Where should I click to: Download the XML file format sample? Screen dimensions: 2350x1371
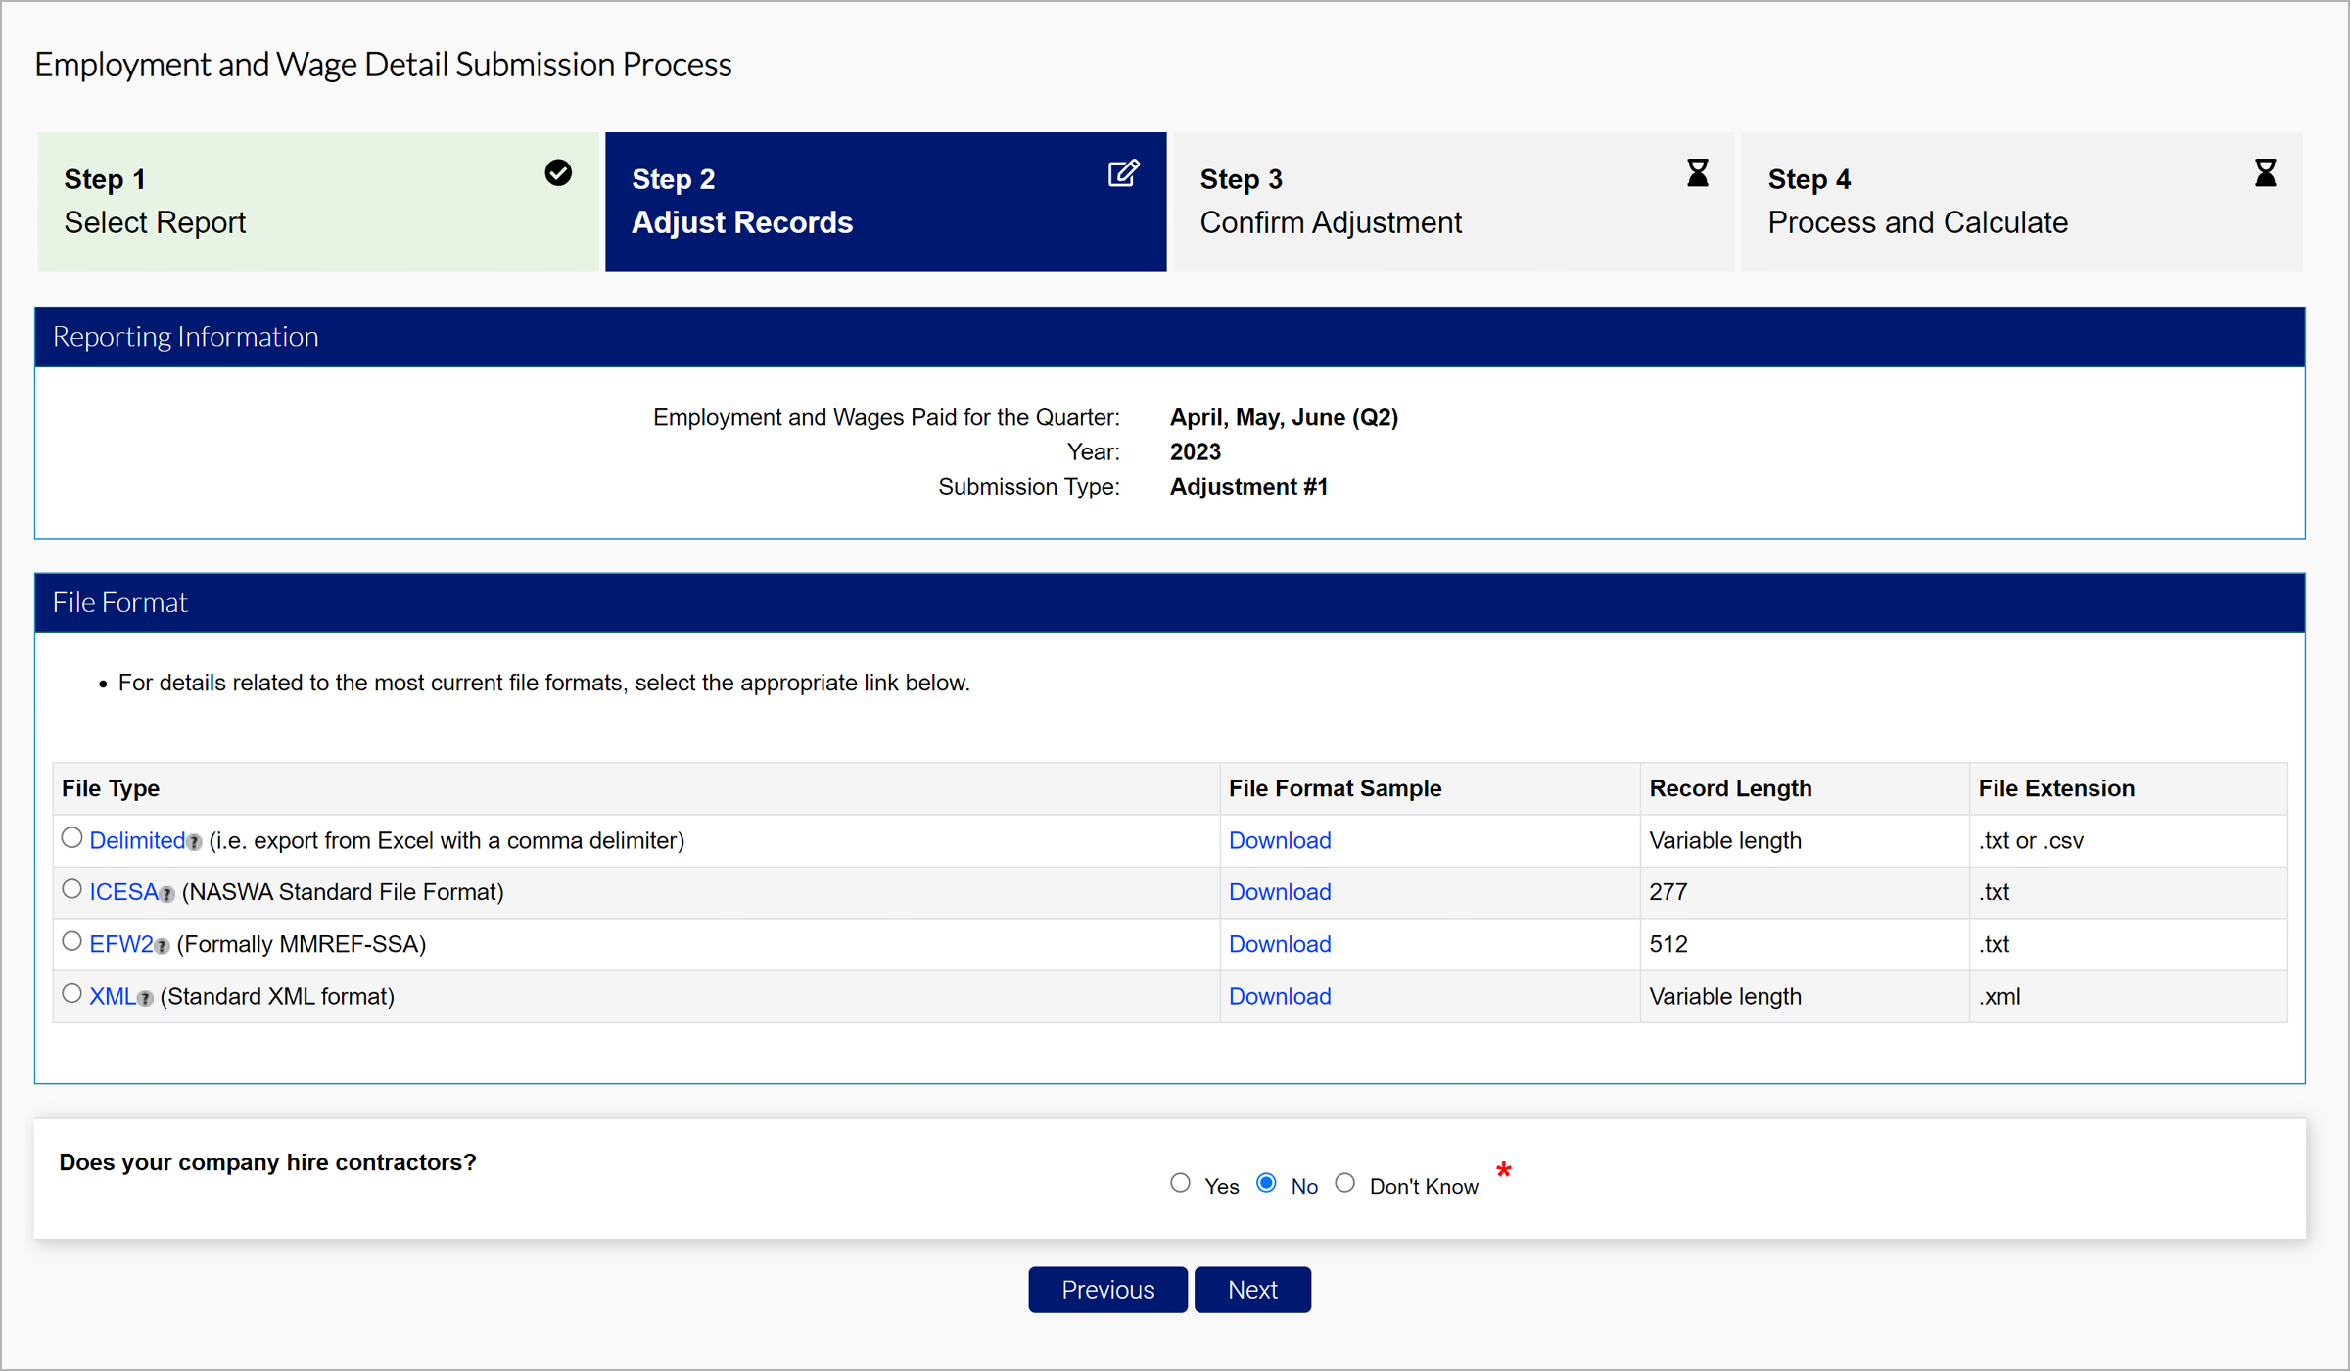(x=1279, y=997)
